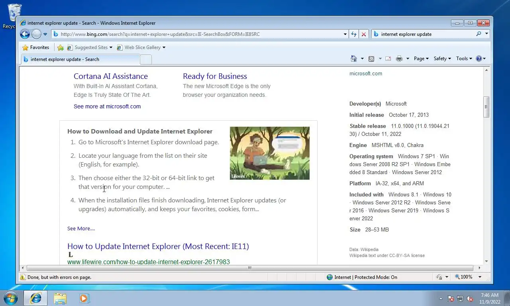
Task: Click 'See more at microsoft.com' link
Action: [x=107, y=106]
